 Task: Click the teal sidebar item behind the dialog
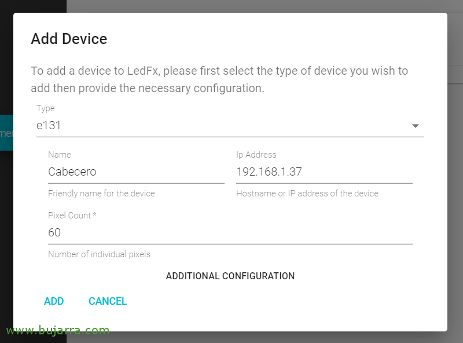(6, 133)
